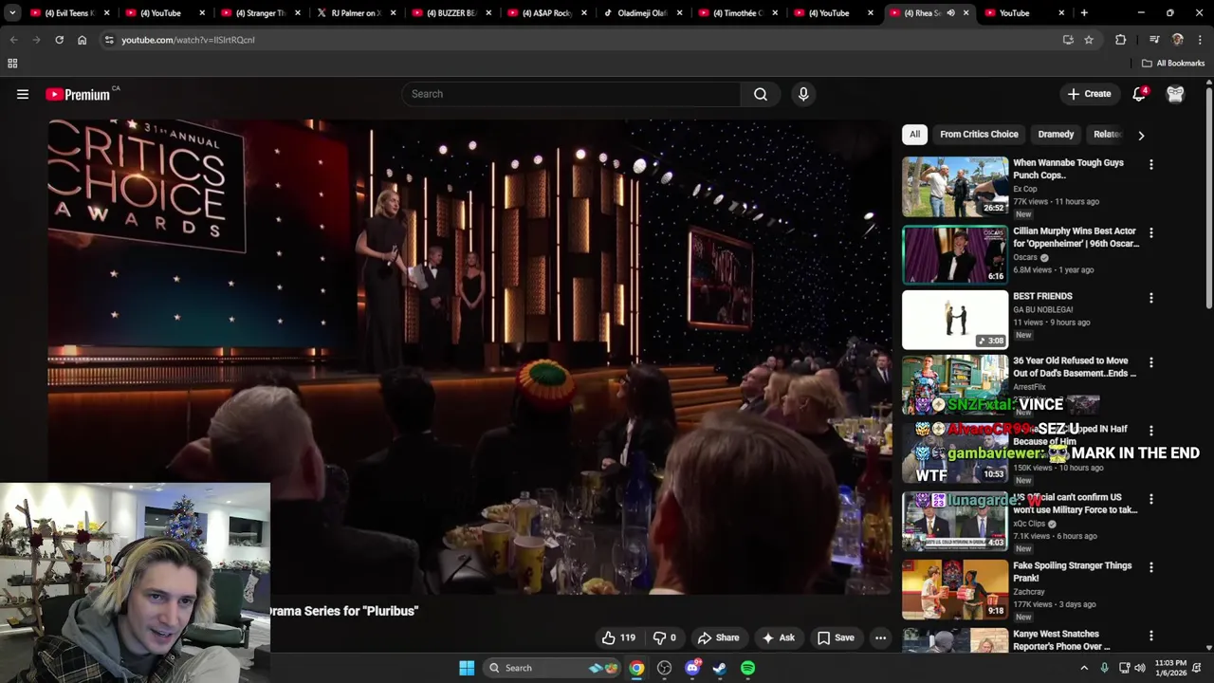Open the media control toolbar icon
The width and height of the screenshot is (1214, 683).
1154,40
